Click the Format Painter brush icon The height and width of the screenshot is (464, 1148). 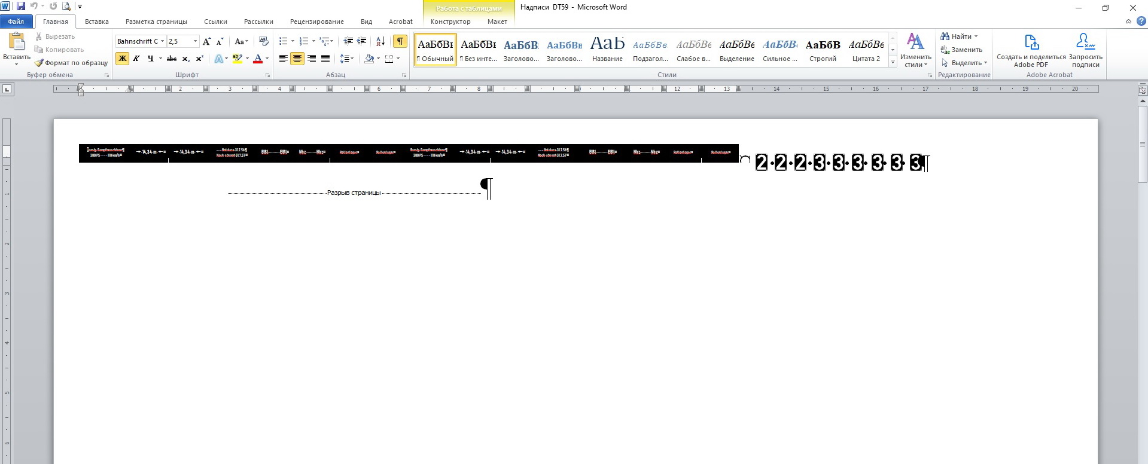pyautogui.click(x=39, y=63)
